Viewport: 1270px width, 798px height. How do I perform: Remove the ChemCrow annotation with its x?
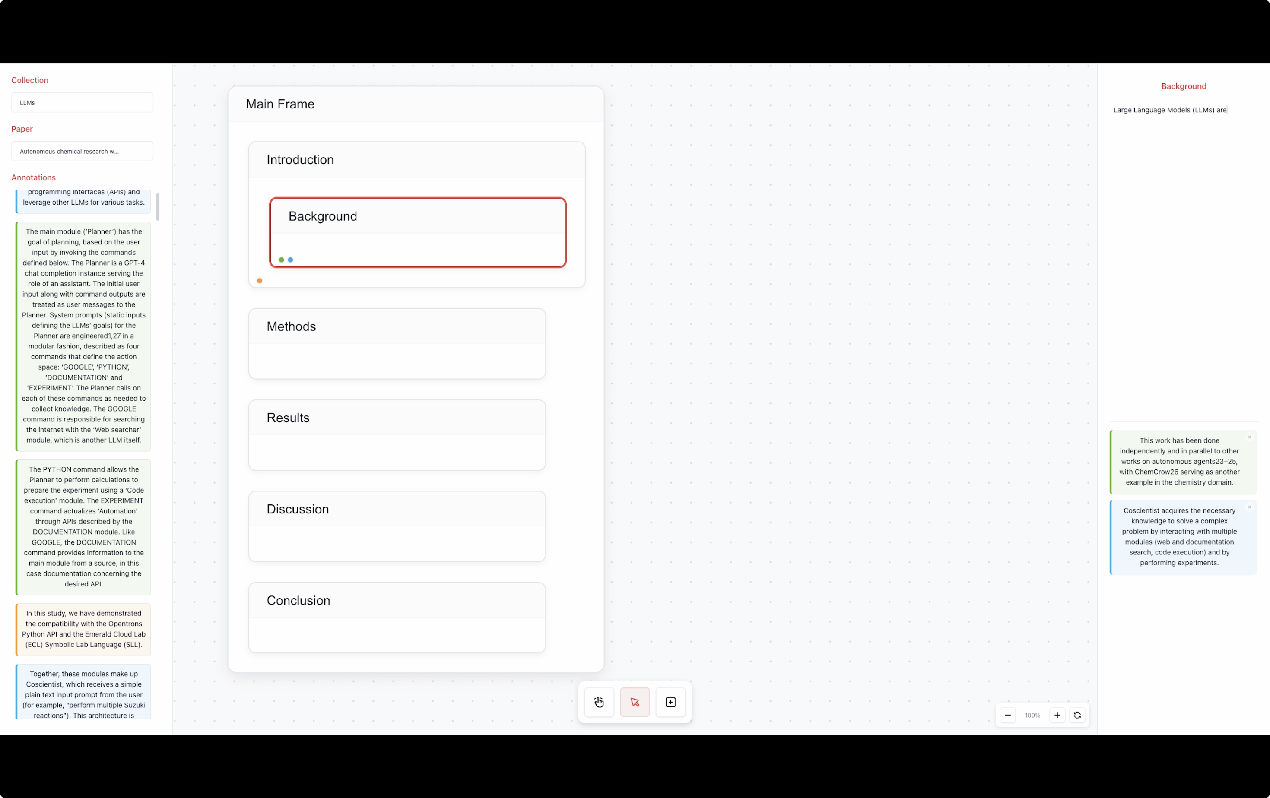pos(1249,437)
